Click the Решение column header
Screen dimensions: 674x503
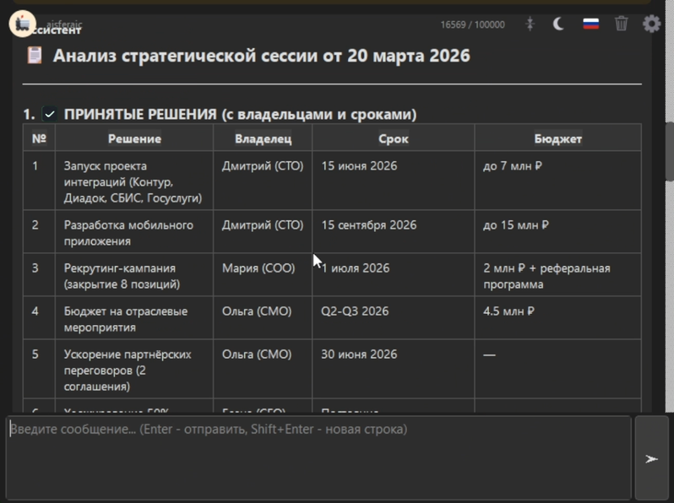click(134, 138)
